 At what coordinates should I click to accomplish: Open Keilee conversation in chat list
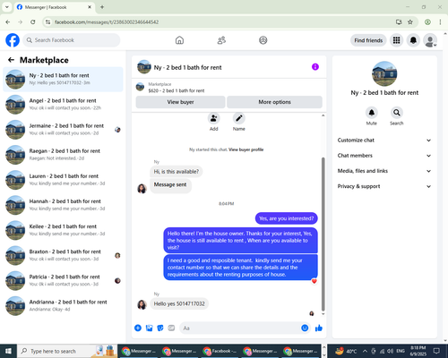click(x=63, y=230)
